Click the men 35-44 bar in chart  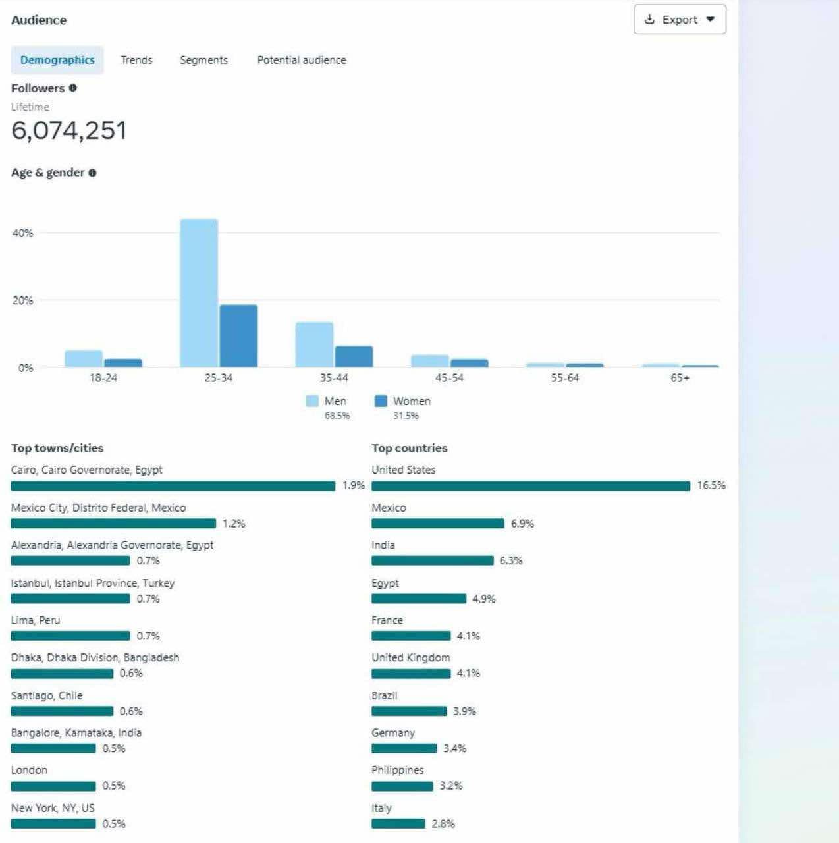click(314, 344)
